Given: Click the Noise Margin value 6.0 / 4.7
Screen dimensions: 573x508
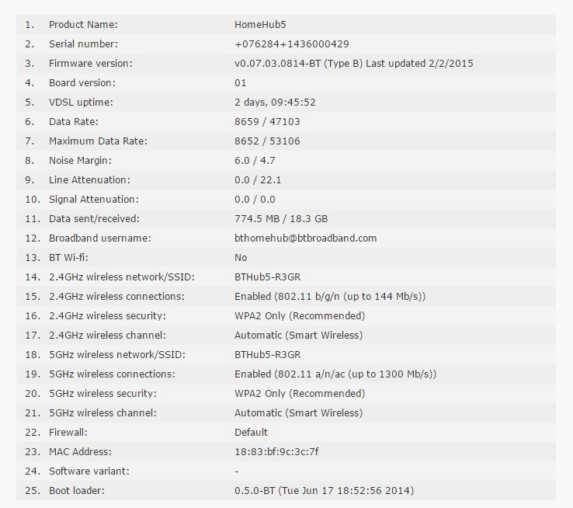Looking at the screenshot, I should click(x=255, y=160).
